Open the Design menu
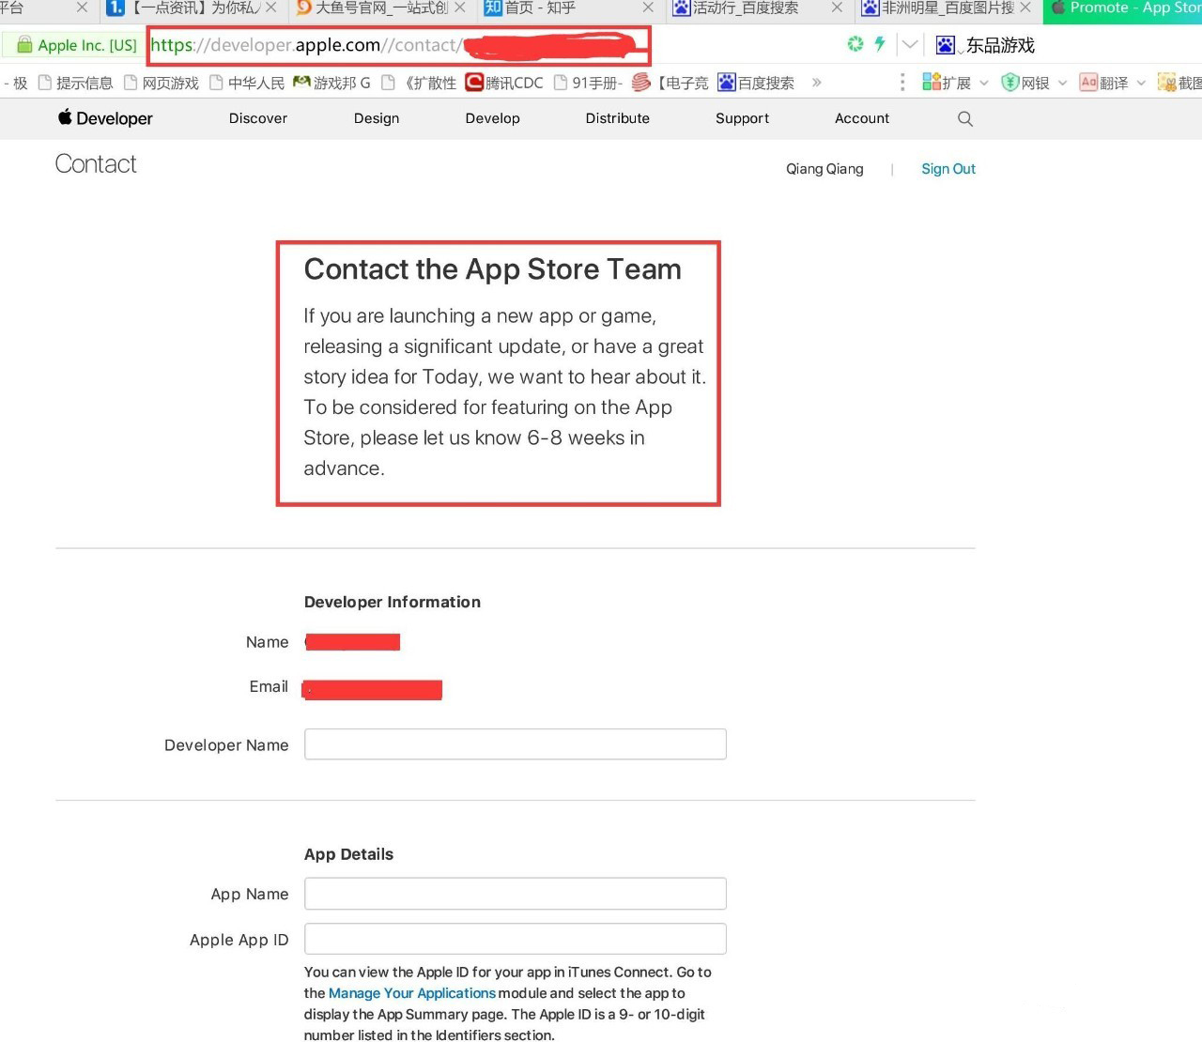 [x=377, y=118]
